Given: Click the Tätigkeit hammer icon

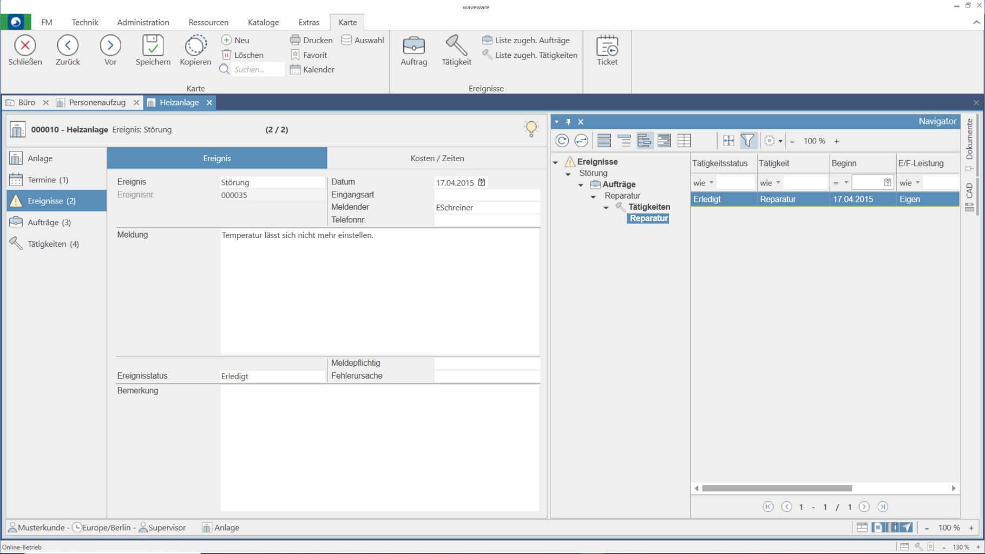Looking at the screenshot, I should tap(456, 46).
